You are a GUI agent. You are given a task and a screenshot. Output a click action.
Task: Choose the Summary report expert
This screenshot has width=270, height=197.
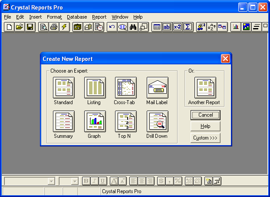pyautogui.click(x=64, y=121)
